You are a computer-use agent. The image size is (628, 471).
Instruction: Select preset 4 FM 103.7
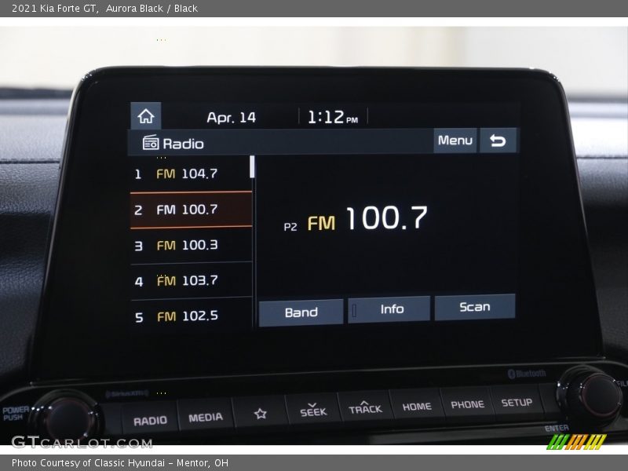[191, 280]
